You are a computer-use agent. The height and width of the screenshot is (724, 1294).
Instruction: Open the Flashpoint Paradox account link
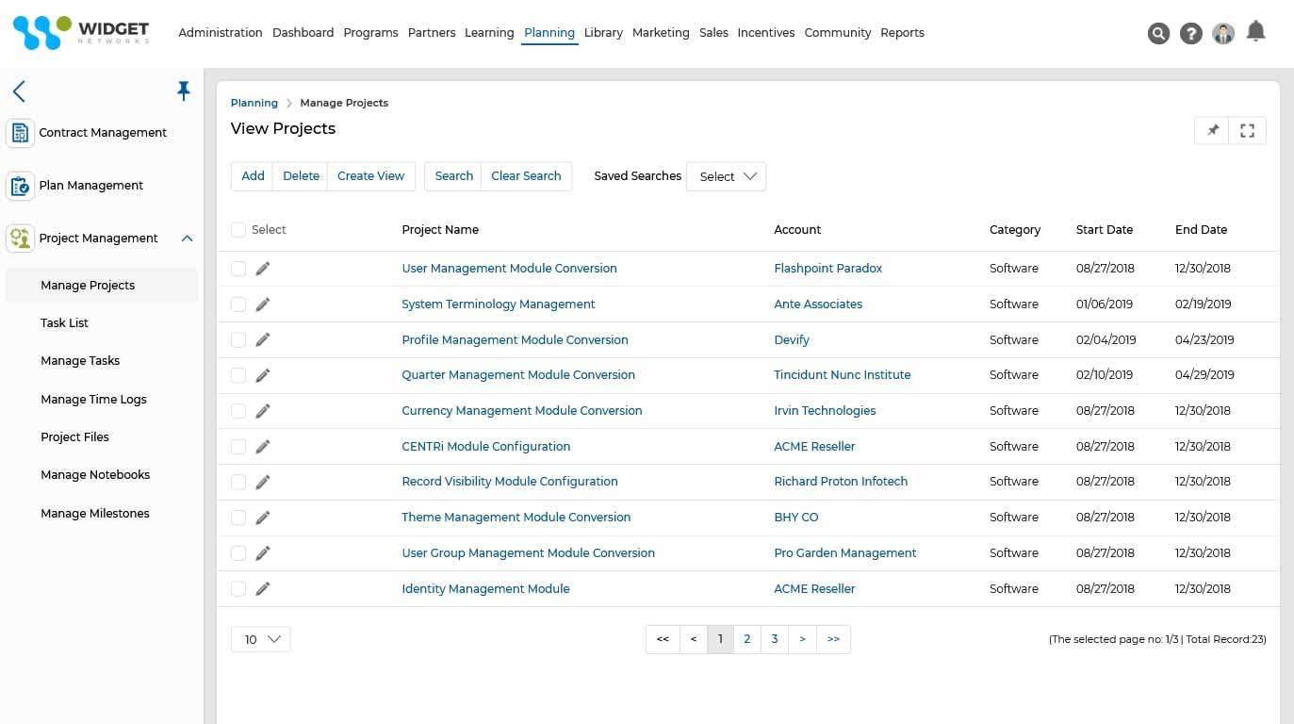(827, 268)
